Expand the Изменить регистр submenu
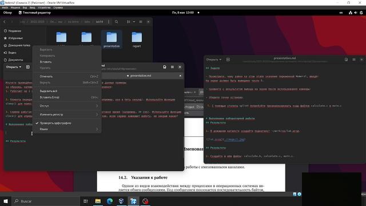This screenshot has width=366, height=206. pos(67,114)
